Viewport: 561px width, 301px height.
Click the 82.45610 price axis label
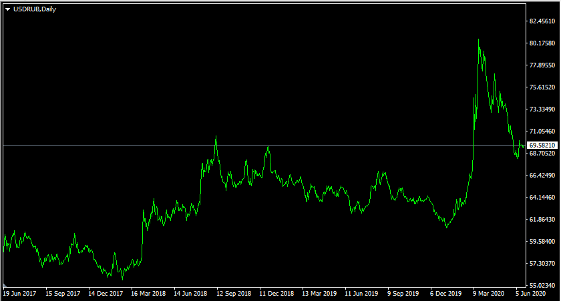tap(542, 21)
